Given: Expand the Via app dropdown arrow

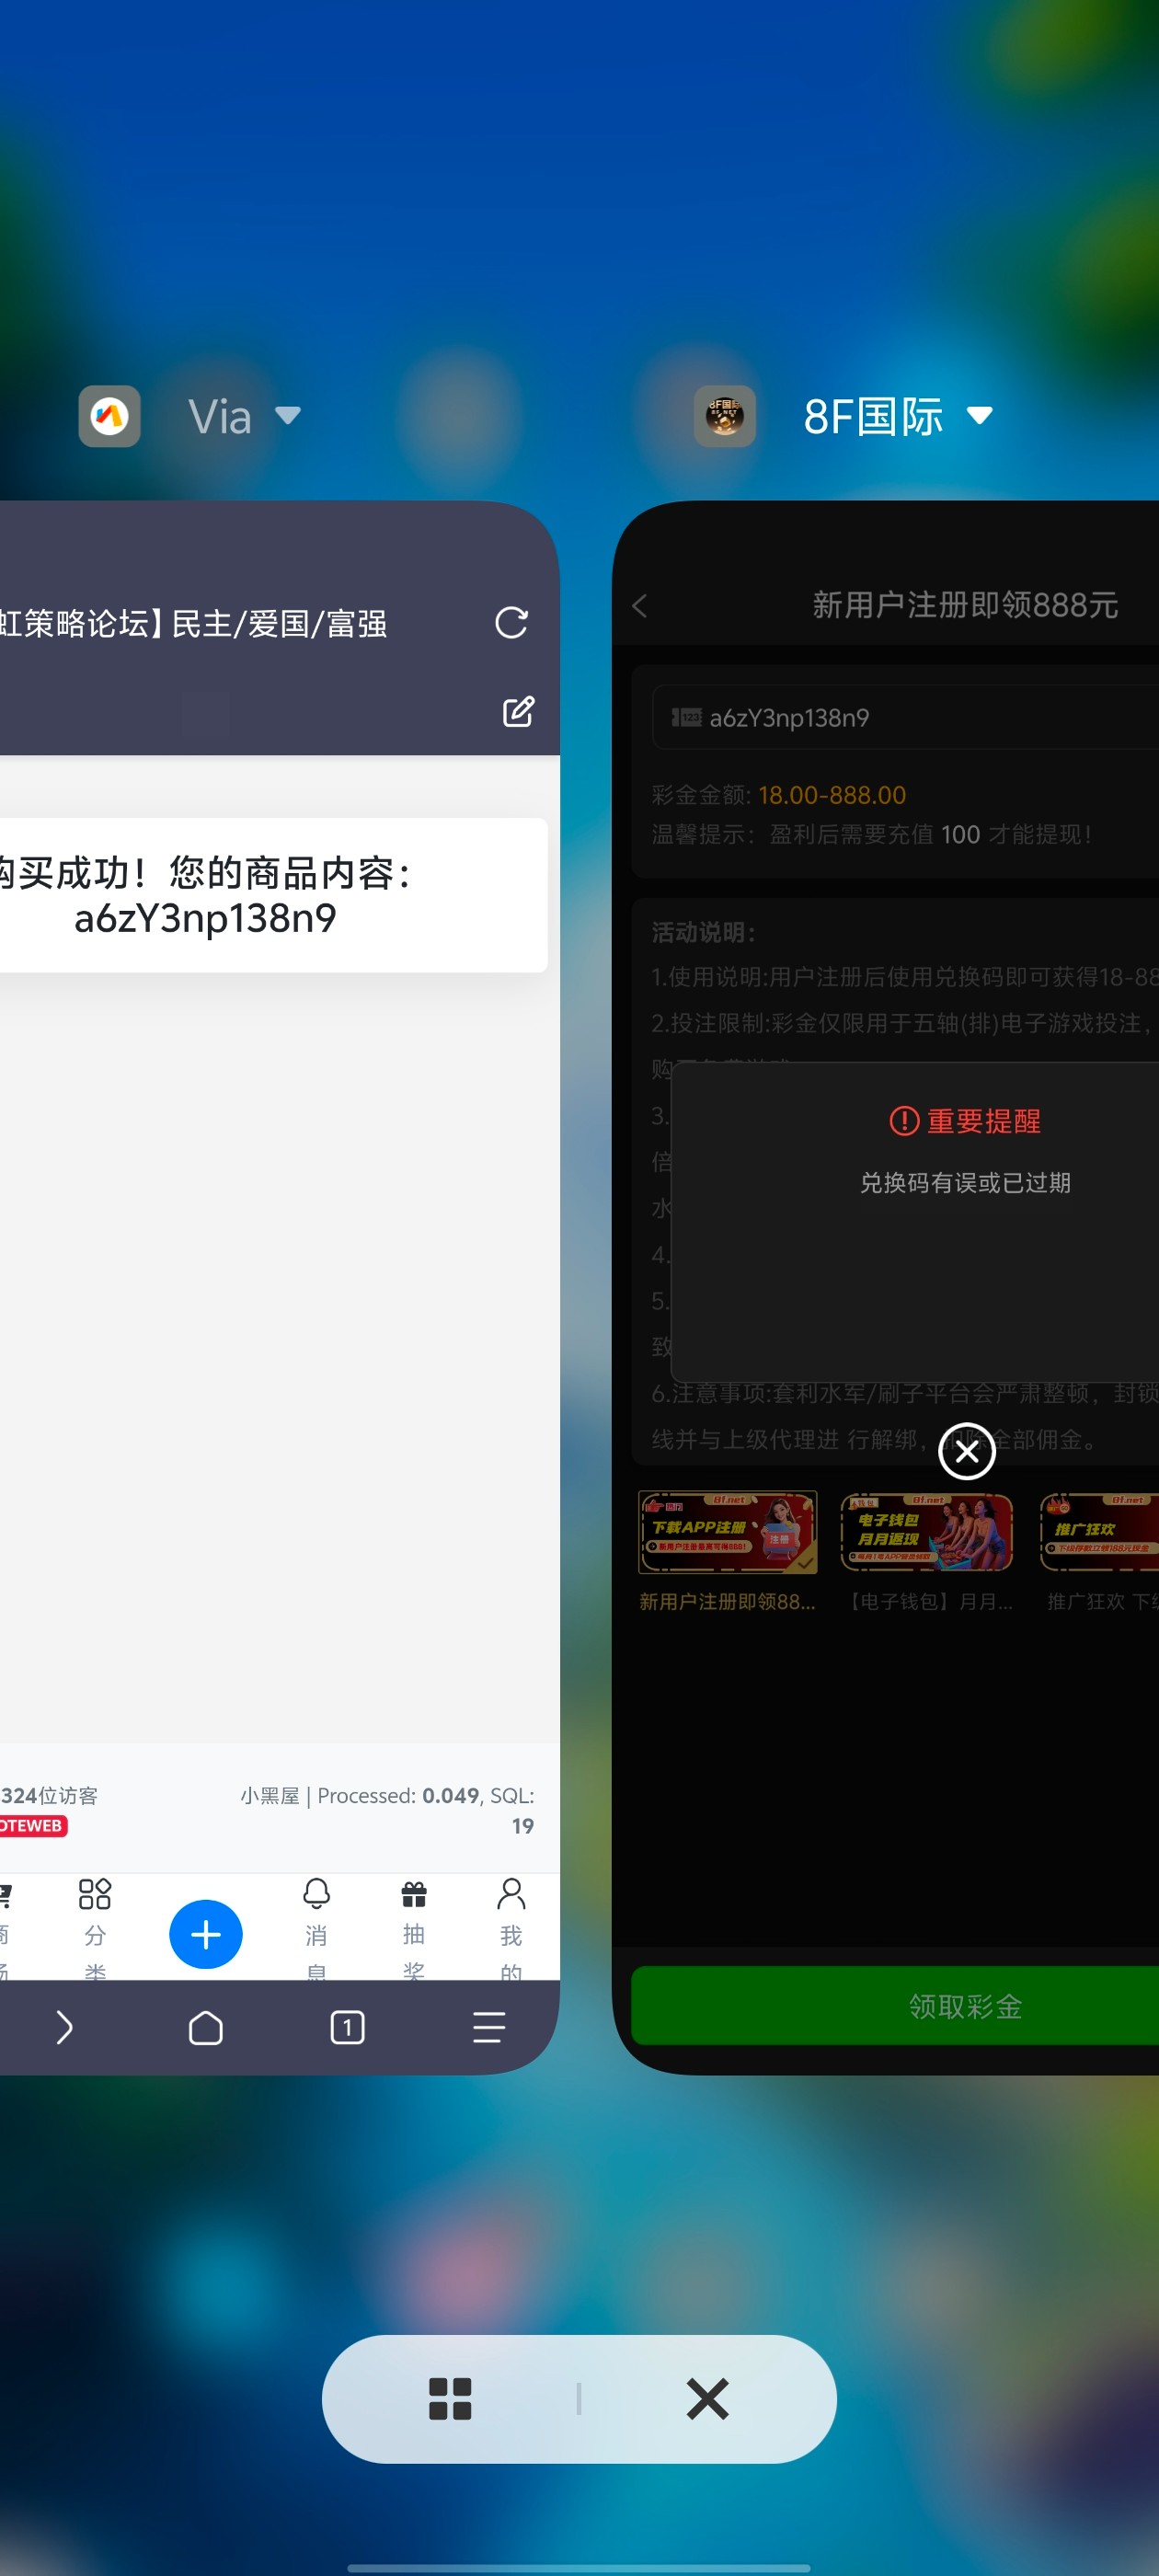Looking at the screenshot, I should [287, 415].
